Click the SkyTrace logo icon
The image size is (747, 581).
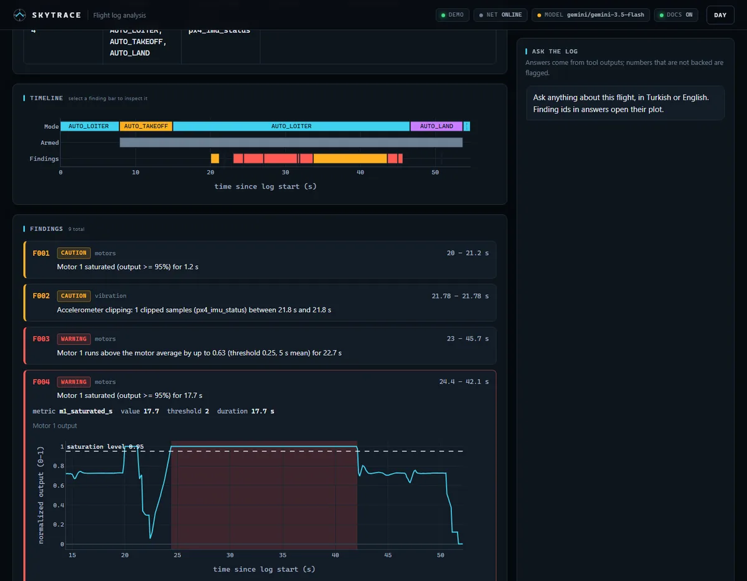(21, 15)
